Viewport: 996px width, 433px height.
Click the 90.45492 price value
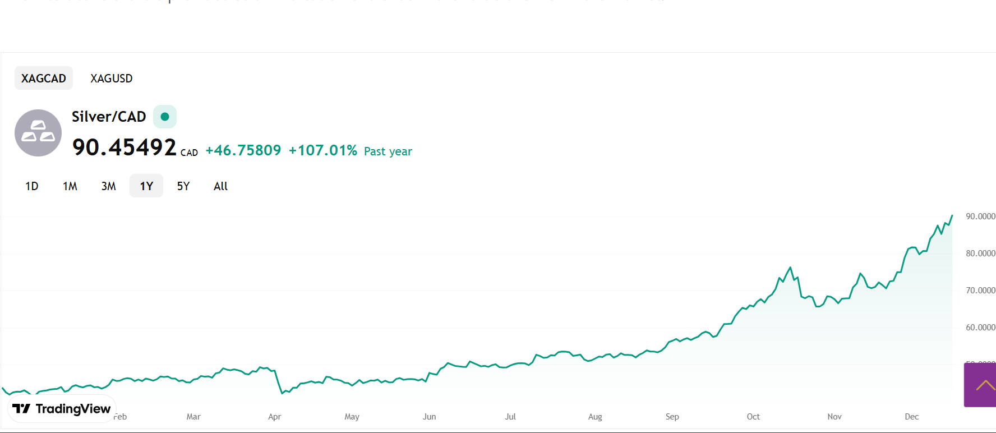click(x=125, y=148)
